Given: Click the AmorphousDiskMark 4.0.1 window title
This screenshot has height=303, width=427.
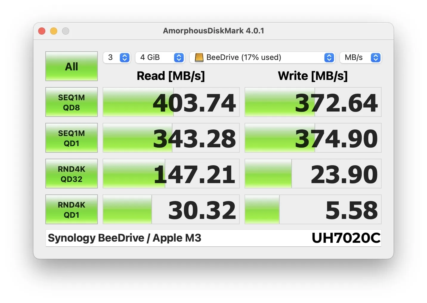Looking at the screenshot, I should (213, 31).
